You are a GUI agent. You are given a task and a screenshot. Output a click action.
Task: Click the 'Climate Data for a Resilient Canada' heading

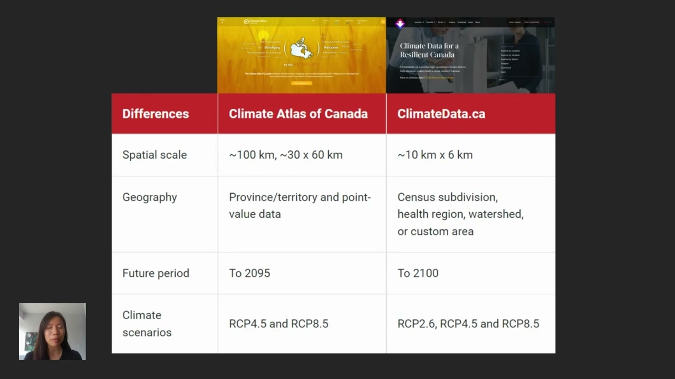tap(429, 50)
